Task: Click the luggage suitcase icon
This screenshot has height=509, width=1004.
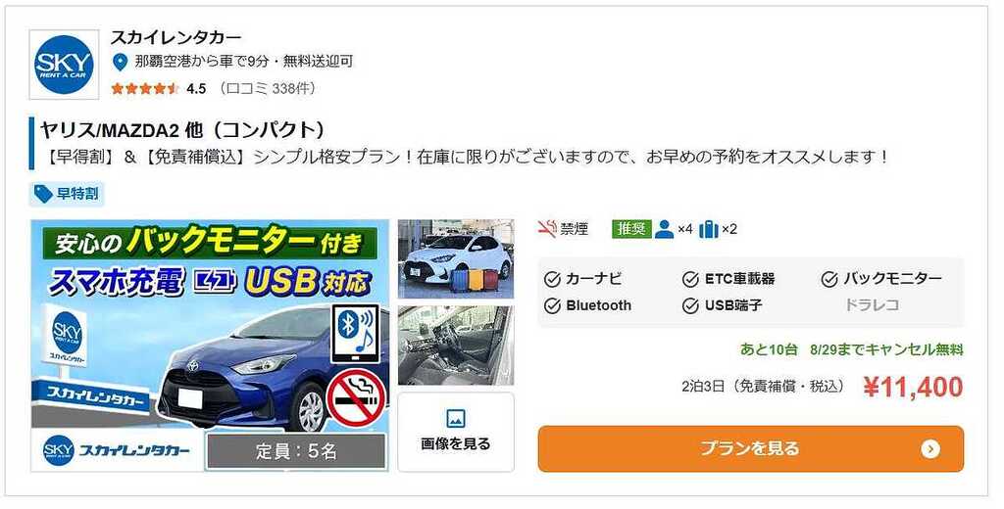Action: click(x=709, y=229)
